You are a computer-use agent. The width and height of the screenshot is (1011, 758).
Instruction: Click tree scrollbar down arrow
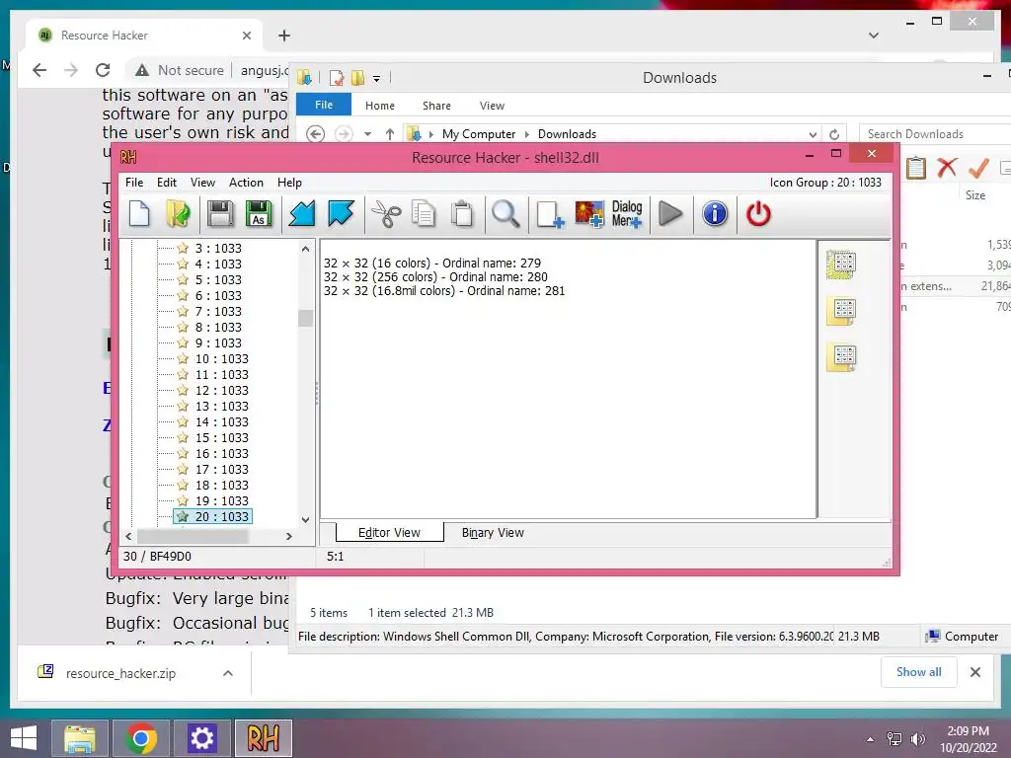click(306, 519)
